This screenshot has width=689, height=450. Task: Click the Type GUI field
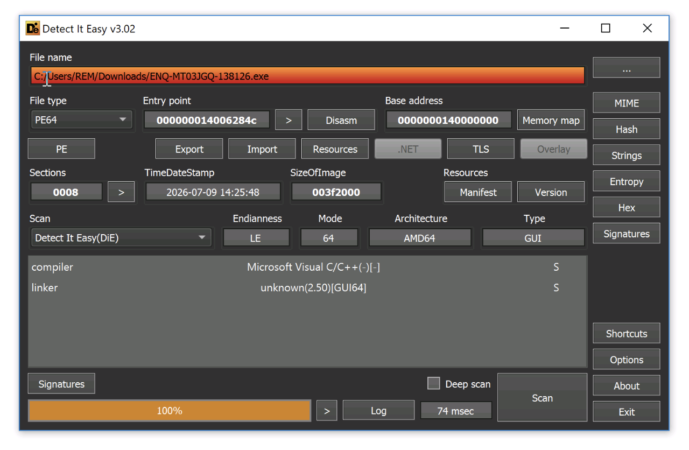coord(533,238)
